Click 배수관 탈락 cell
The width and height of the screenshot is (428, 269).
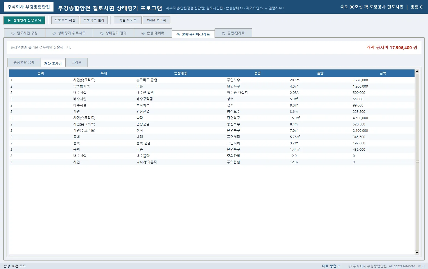(x=145, y=93)
